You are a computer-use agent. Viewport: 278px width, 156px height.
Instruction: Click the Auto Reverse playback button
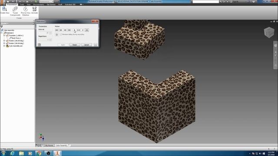tap(79, 30)
